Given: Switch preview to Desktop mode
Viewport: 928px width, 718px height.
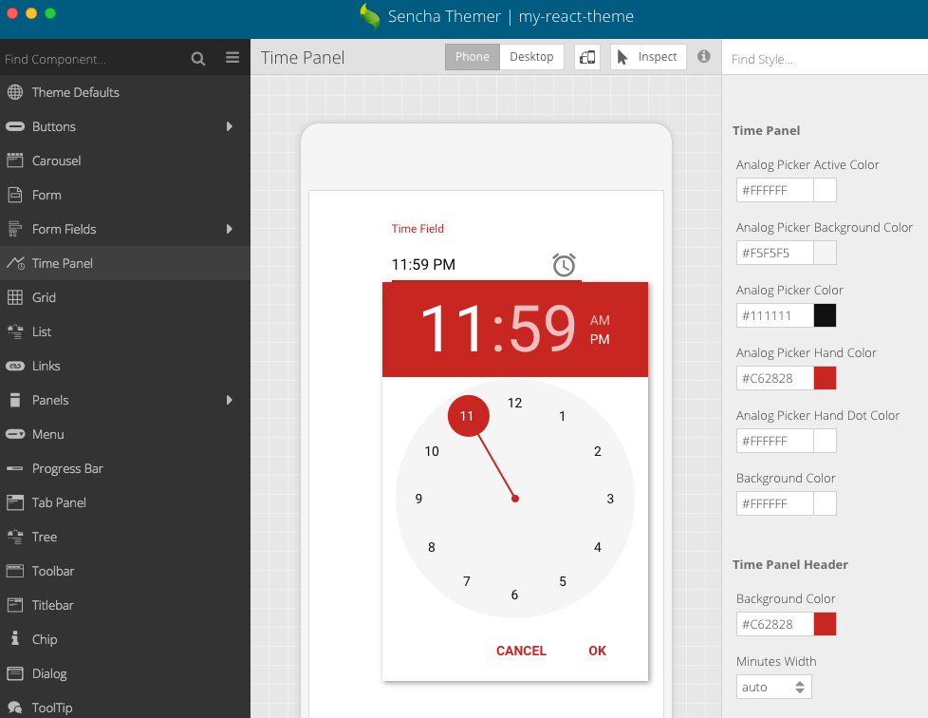Looking at the screenshot, I should tap(531, 57).
